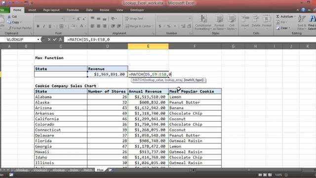This screenshot has height=178, width=316.
Task: Activate the Format Painter
Action: tap(20, 28)
